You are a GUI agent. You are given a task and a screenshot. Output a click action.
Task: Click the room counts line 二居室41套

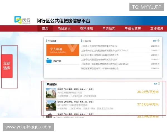point(77,96)
